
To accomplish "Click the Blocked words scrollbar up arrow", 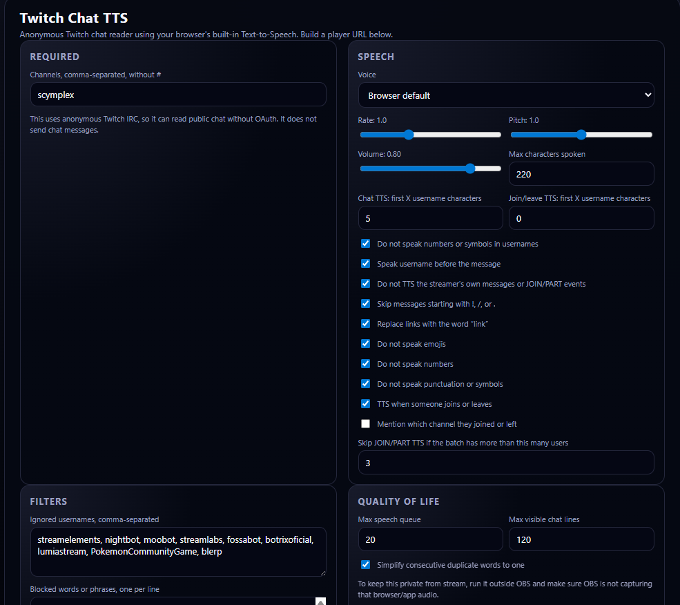I will (x=320, y=602).
